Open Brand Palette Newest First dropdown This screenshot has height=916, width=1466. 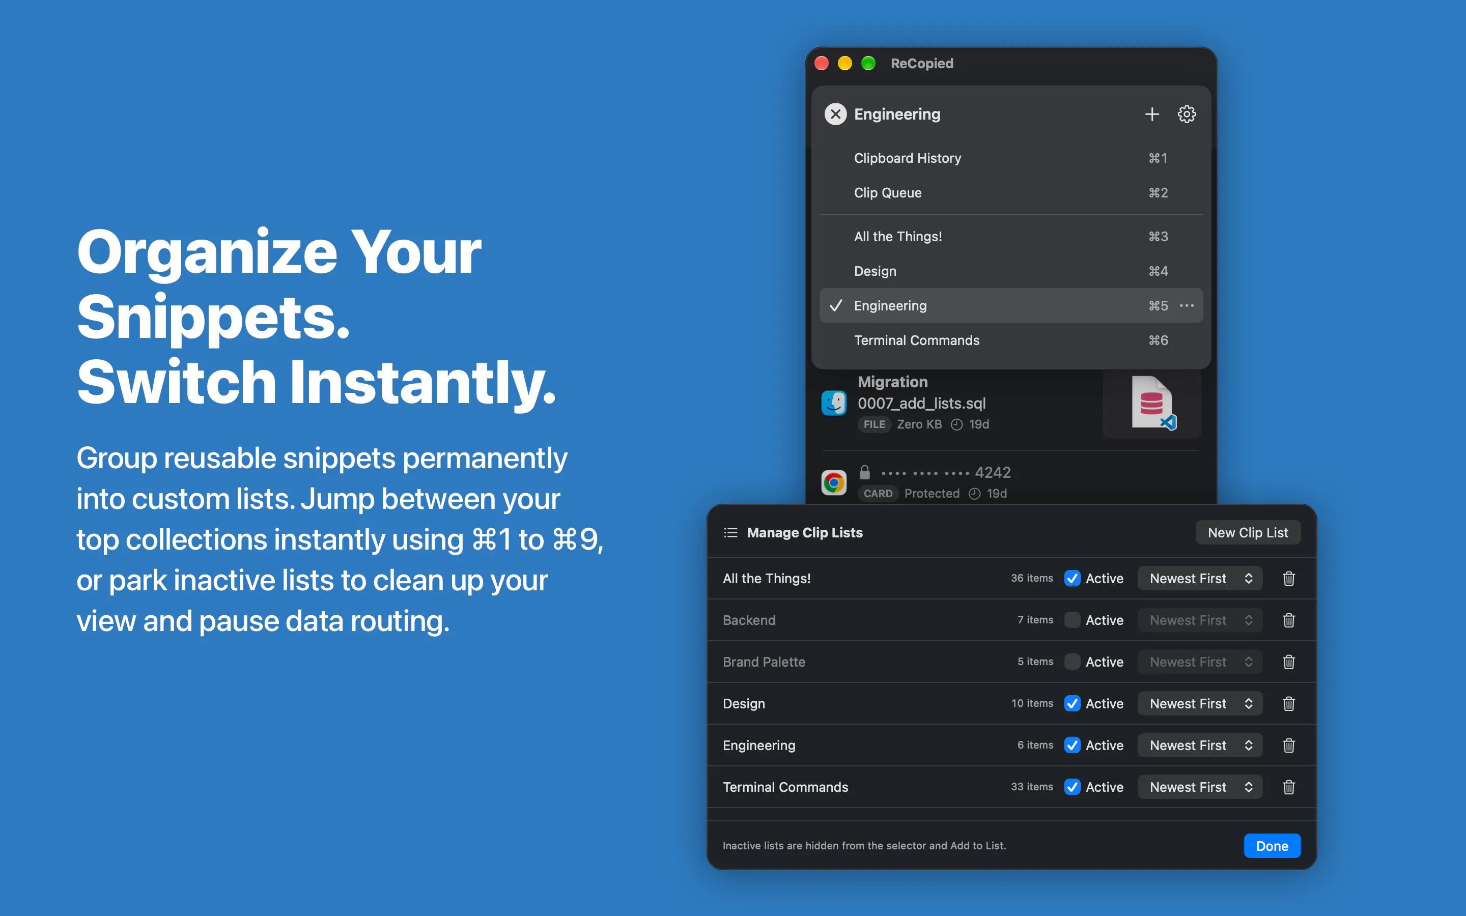(1199, 662)
